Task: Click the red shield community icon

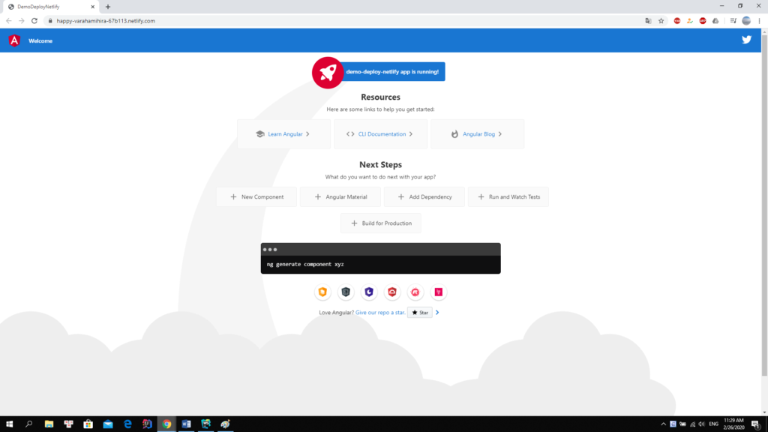Action: [392, 292]
